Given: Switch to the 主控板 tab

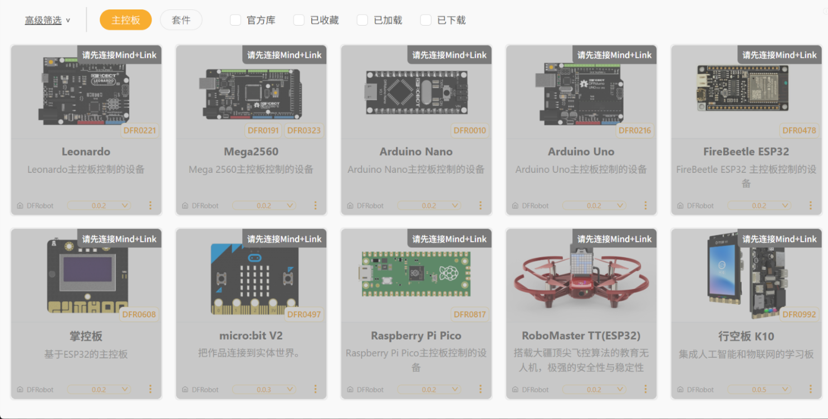Looking at the screenshot, I should pyautogui.click(x=126, y=20).
